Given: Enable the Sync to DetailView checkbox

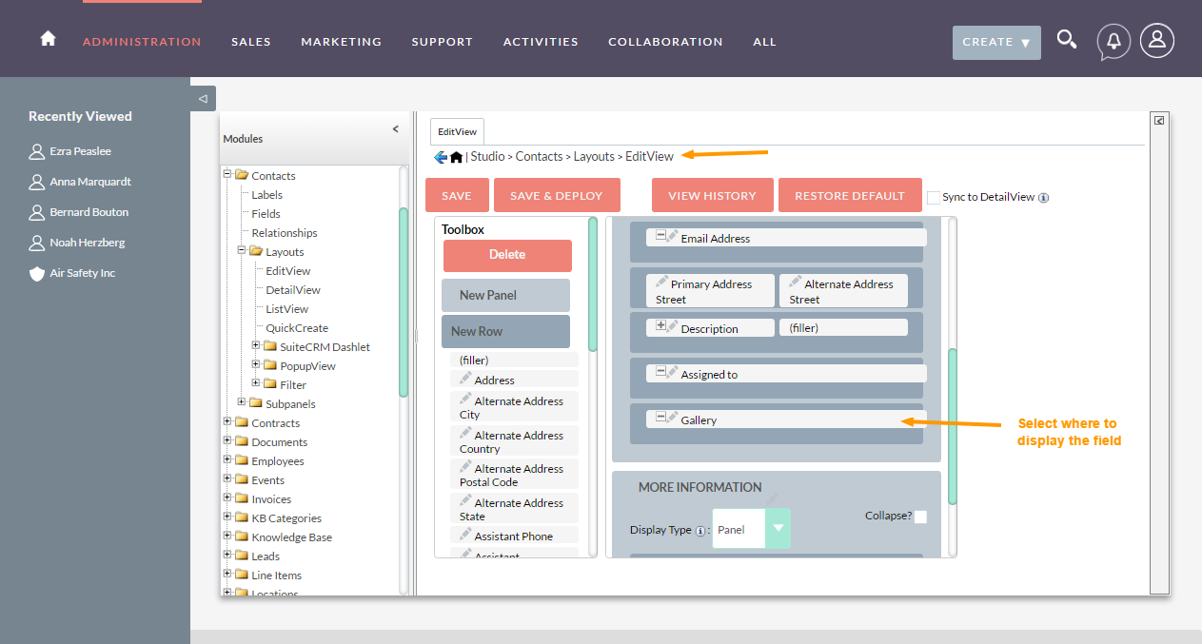Looking at the screenshot, I should pyautogui.click(x=934, y=197).
